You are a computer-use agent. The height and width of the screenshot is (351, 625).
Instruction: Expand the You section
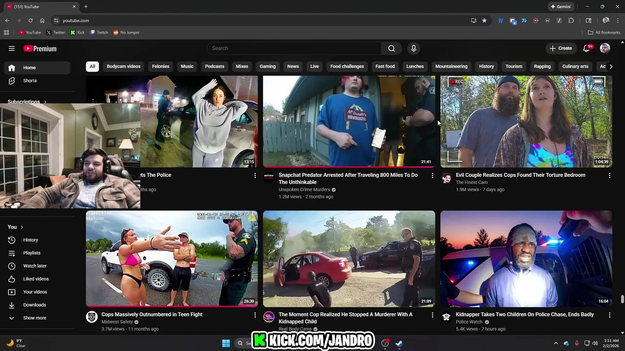coord(15,227)
